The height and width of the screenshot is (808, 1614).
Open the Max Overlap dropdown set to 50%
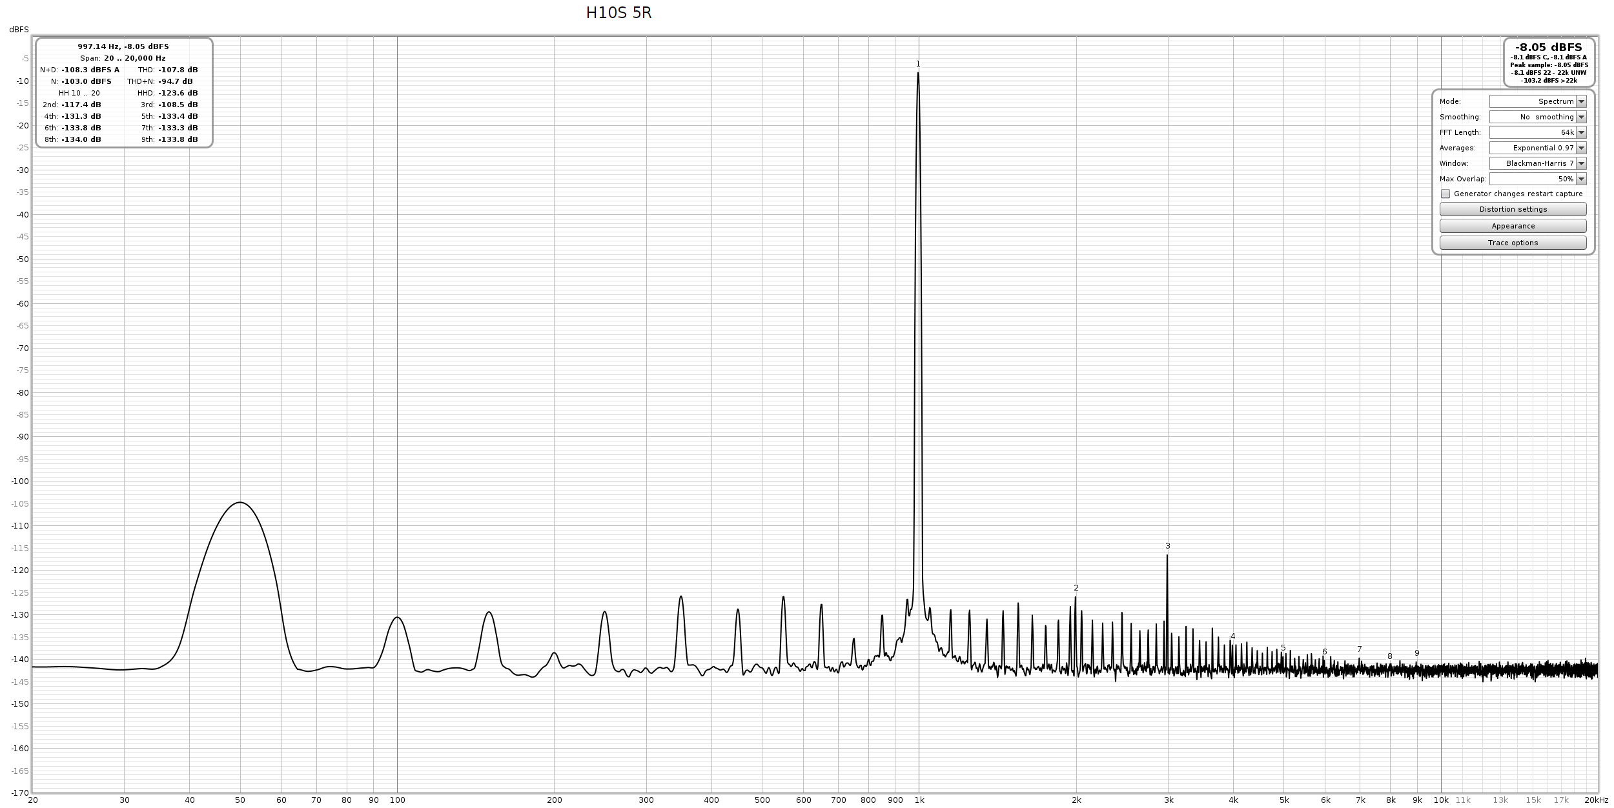point(1537,179)
